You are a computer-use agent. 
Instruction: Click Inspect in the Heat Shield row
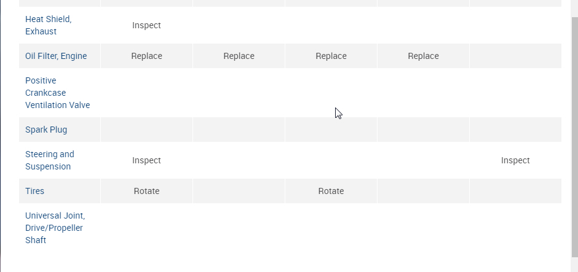(x=146, y=25)
